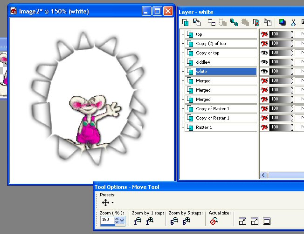Select the top layer
The height and width of the screenshot is (234, 304).
(221, 34)
